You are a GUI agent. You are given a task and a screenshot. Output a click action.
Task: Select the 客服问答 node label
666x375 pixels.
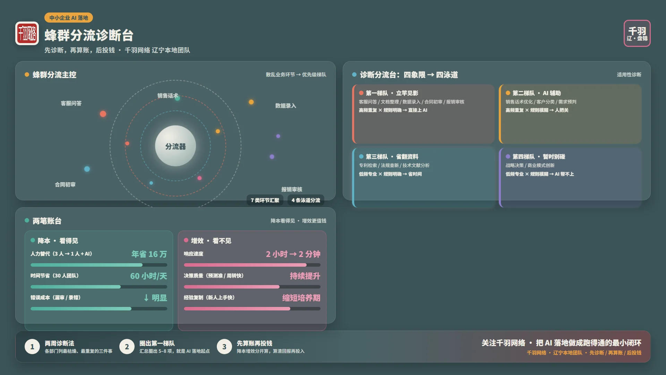[71, 103]
